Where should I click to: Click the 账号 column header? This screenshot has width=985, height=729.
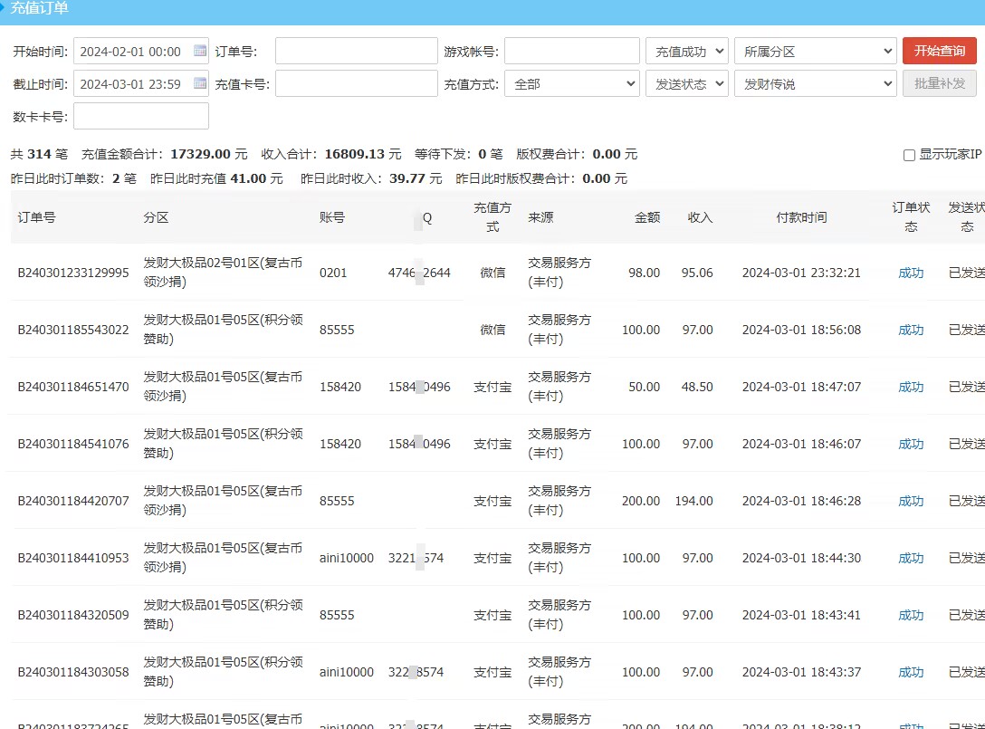[x=331, y=217]
